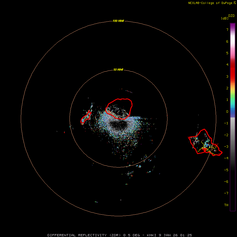The height and width of the screenshot is (237, 237).
Task: Click the small red island outline west of center
Action: [x=86, y=118]
